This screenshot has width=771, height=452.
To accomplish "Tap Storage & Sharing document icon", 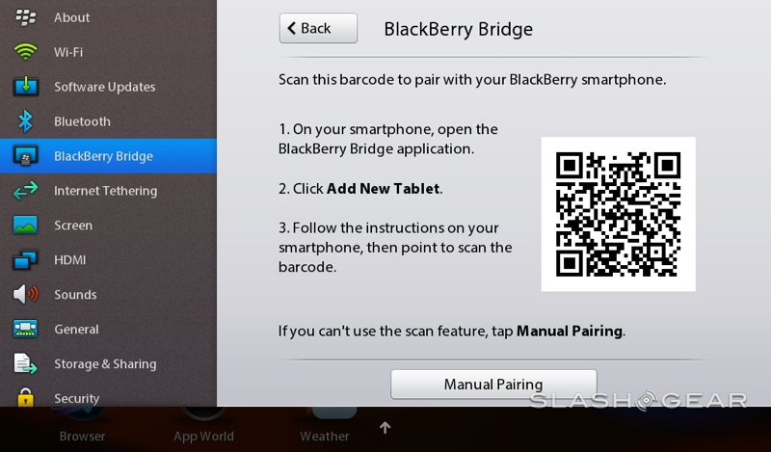I will click(25, 363).
